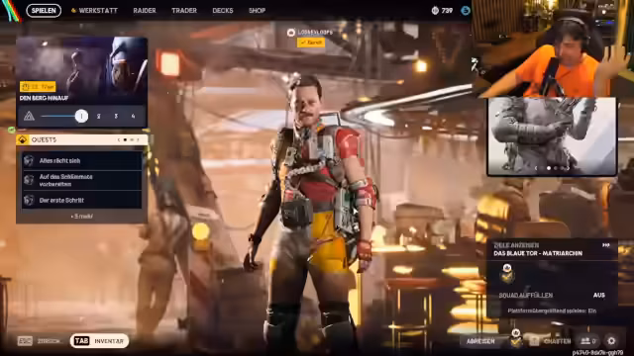Click the yellow Quests header icon
The image size is (634, 356).
tap(23, 139)
